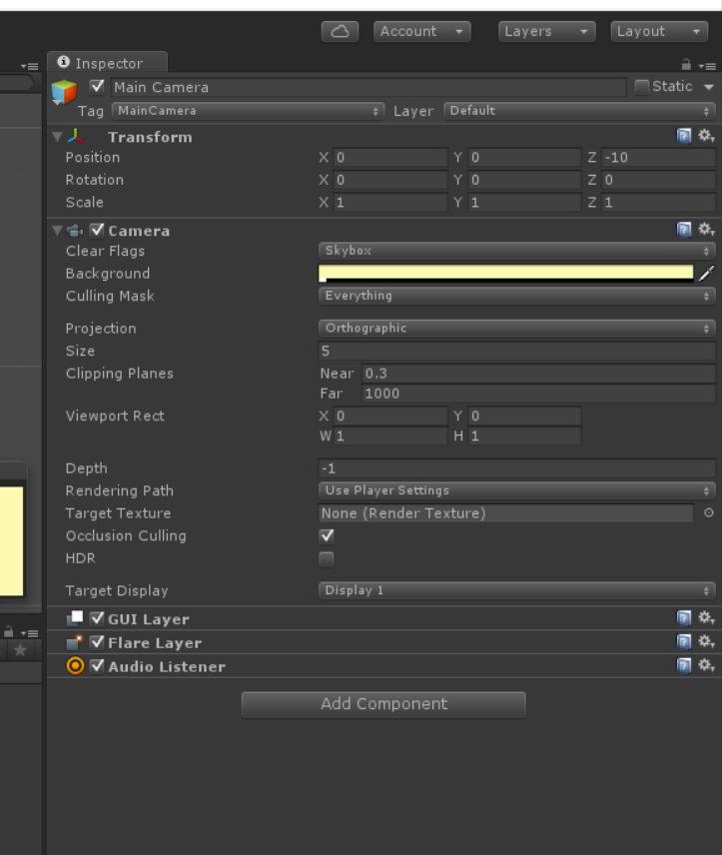Open the Account dropdown

422,32
